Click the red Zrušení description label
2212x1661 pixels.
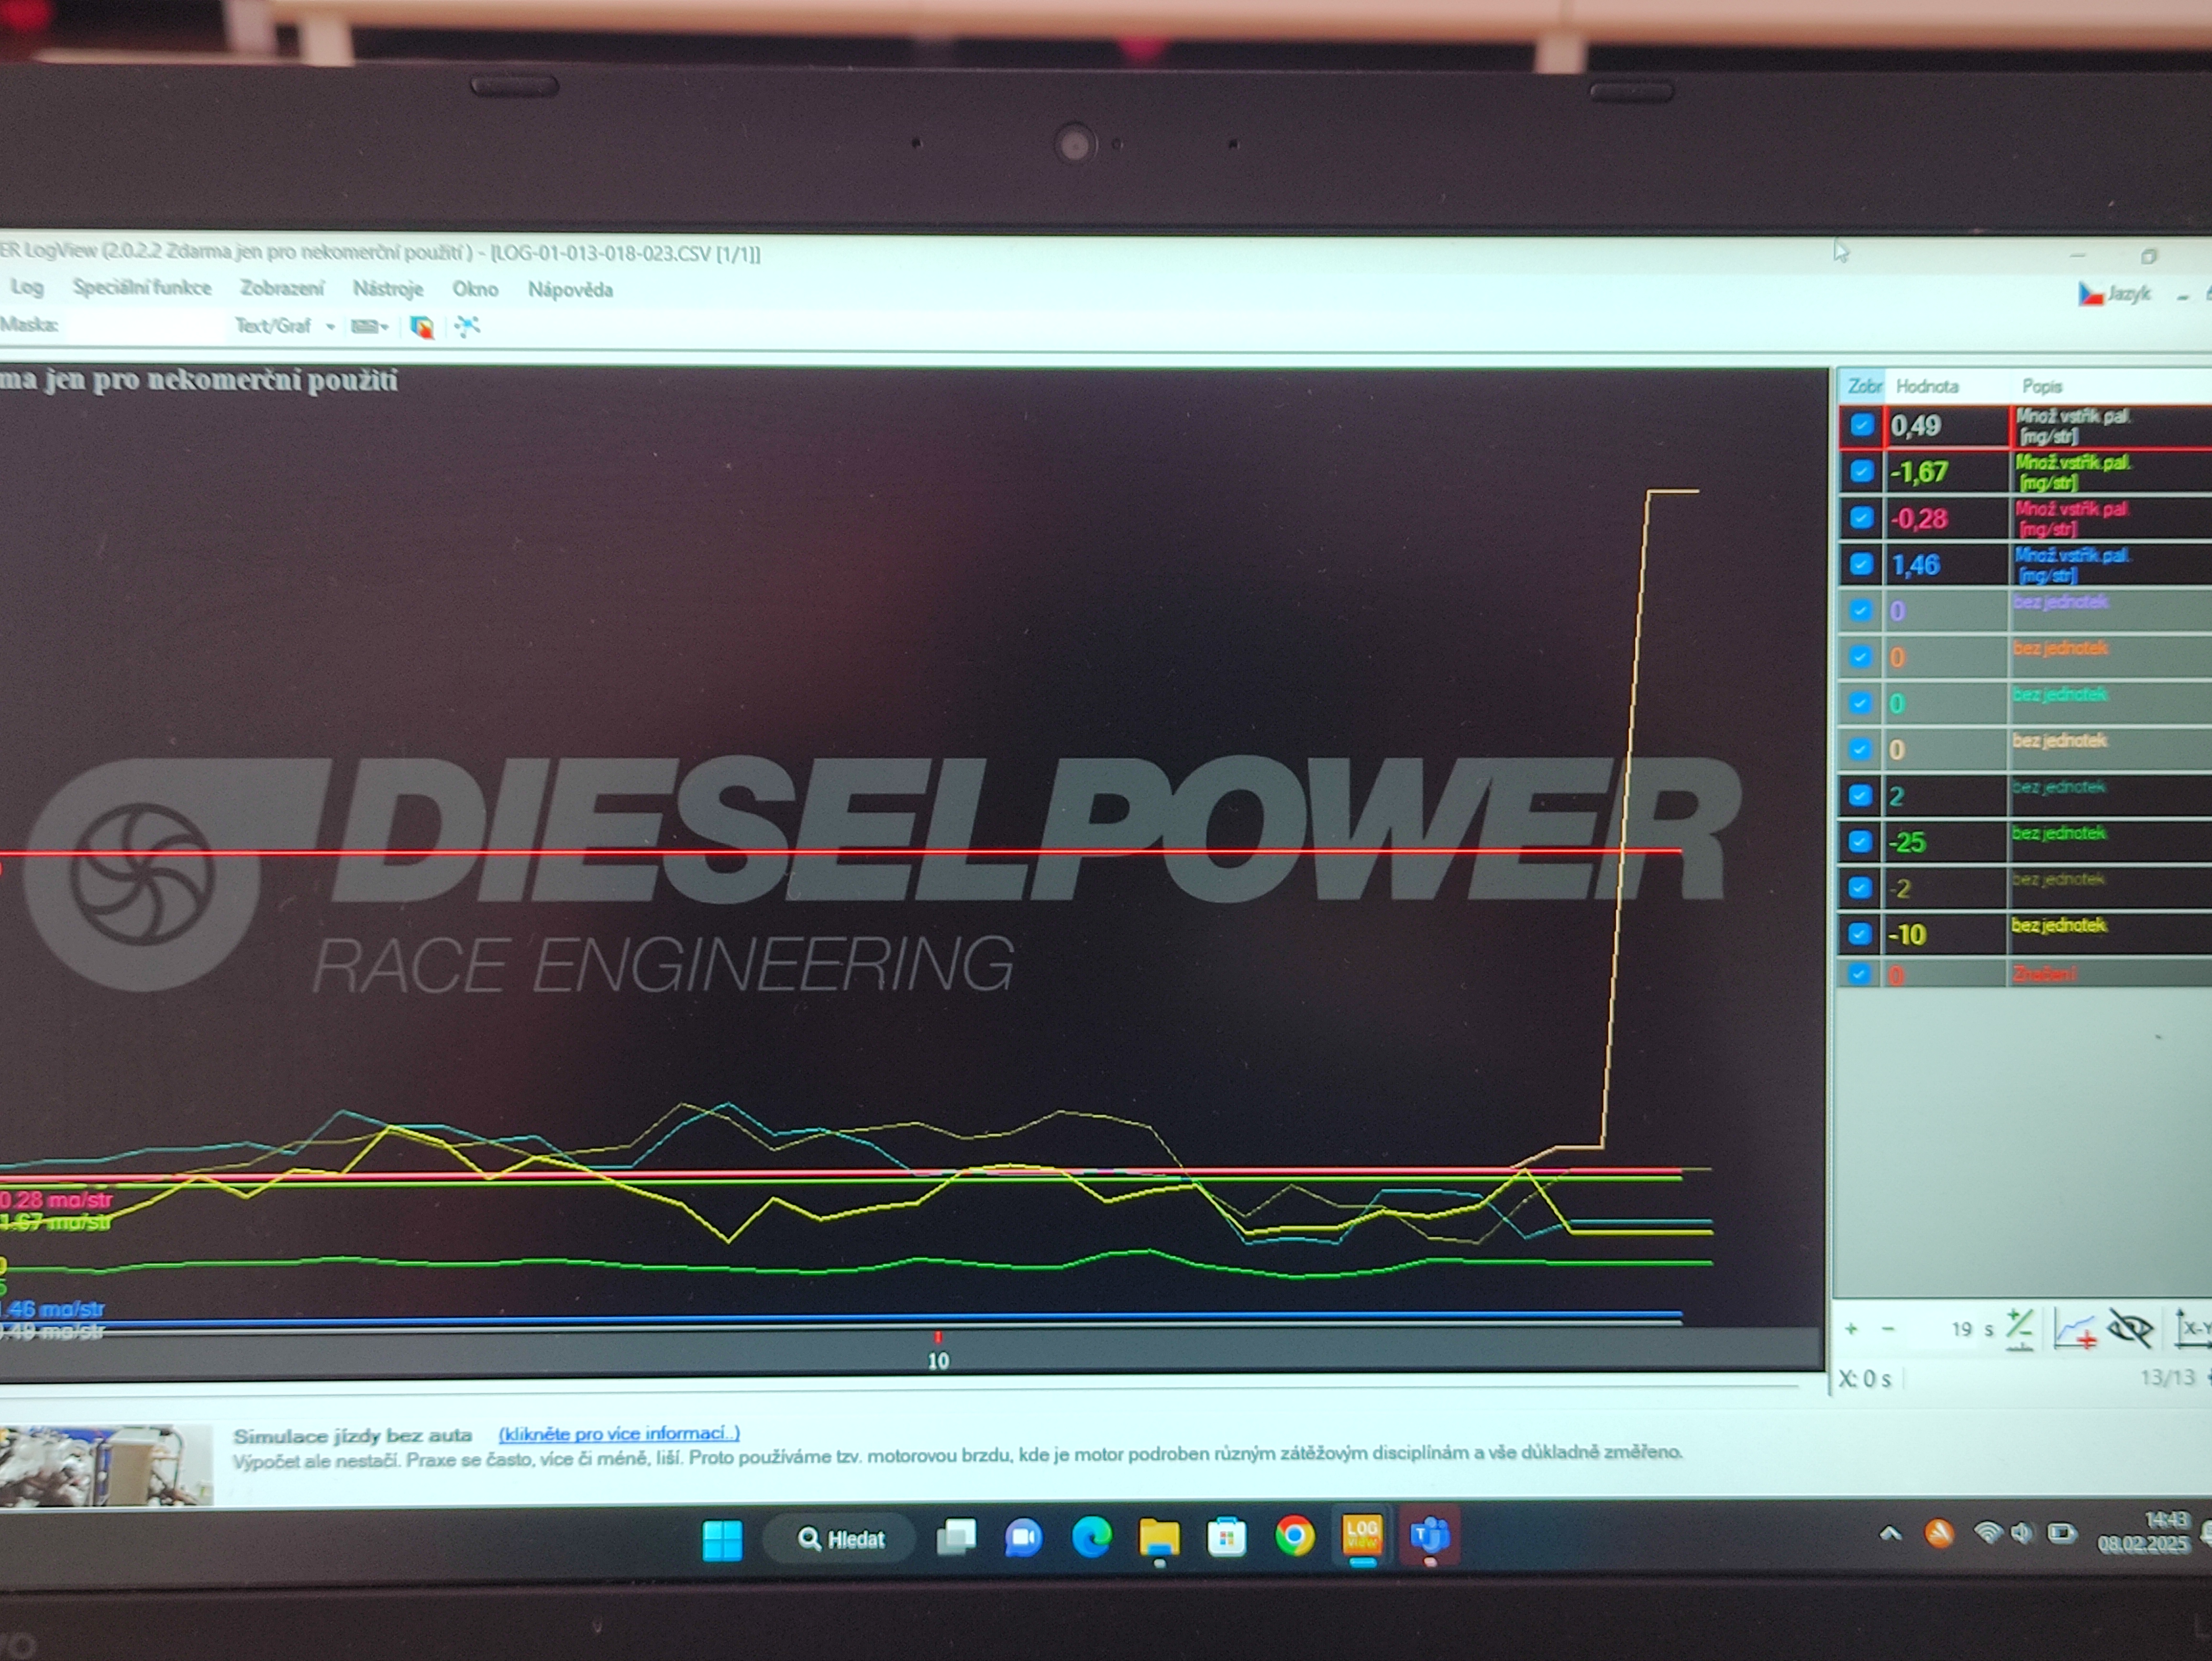tap(2044, 974)
